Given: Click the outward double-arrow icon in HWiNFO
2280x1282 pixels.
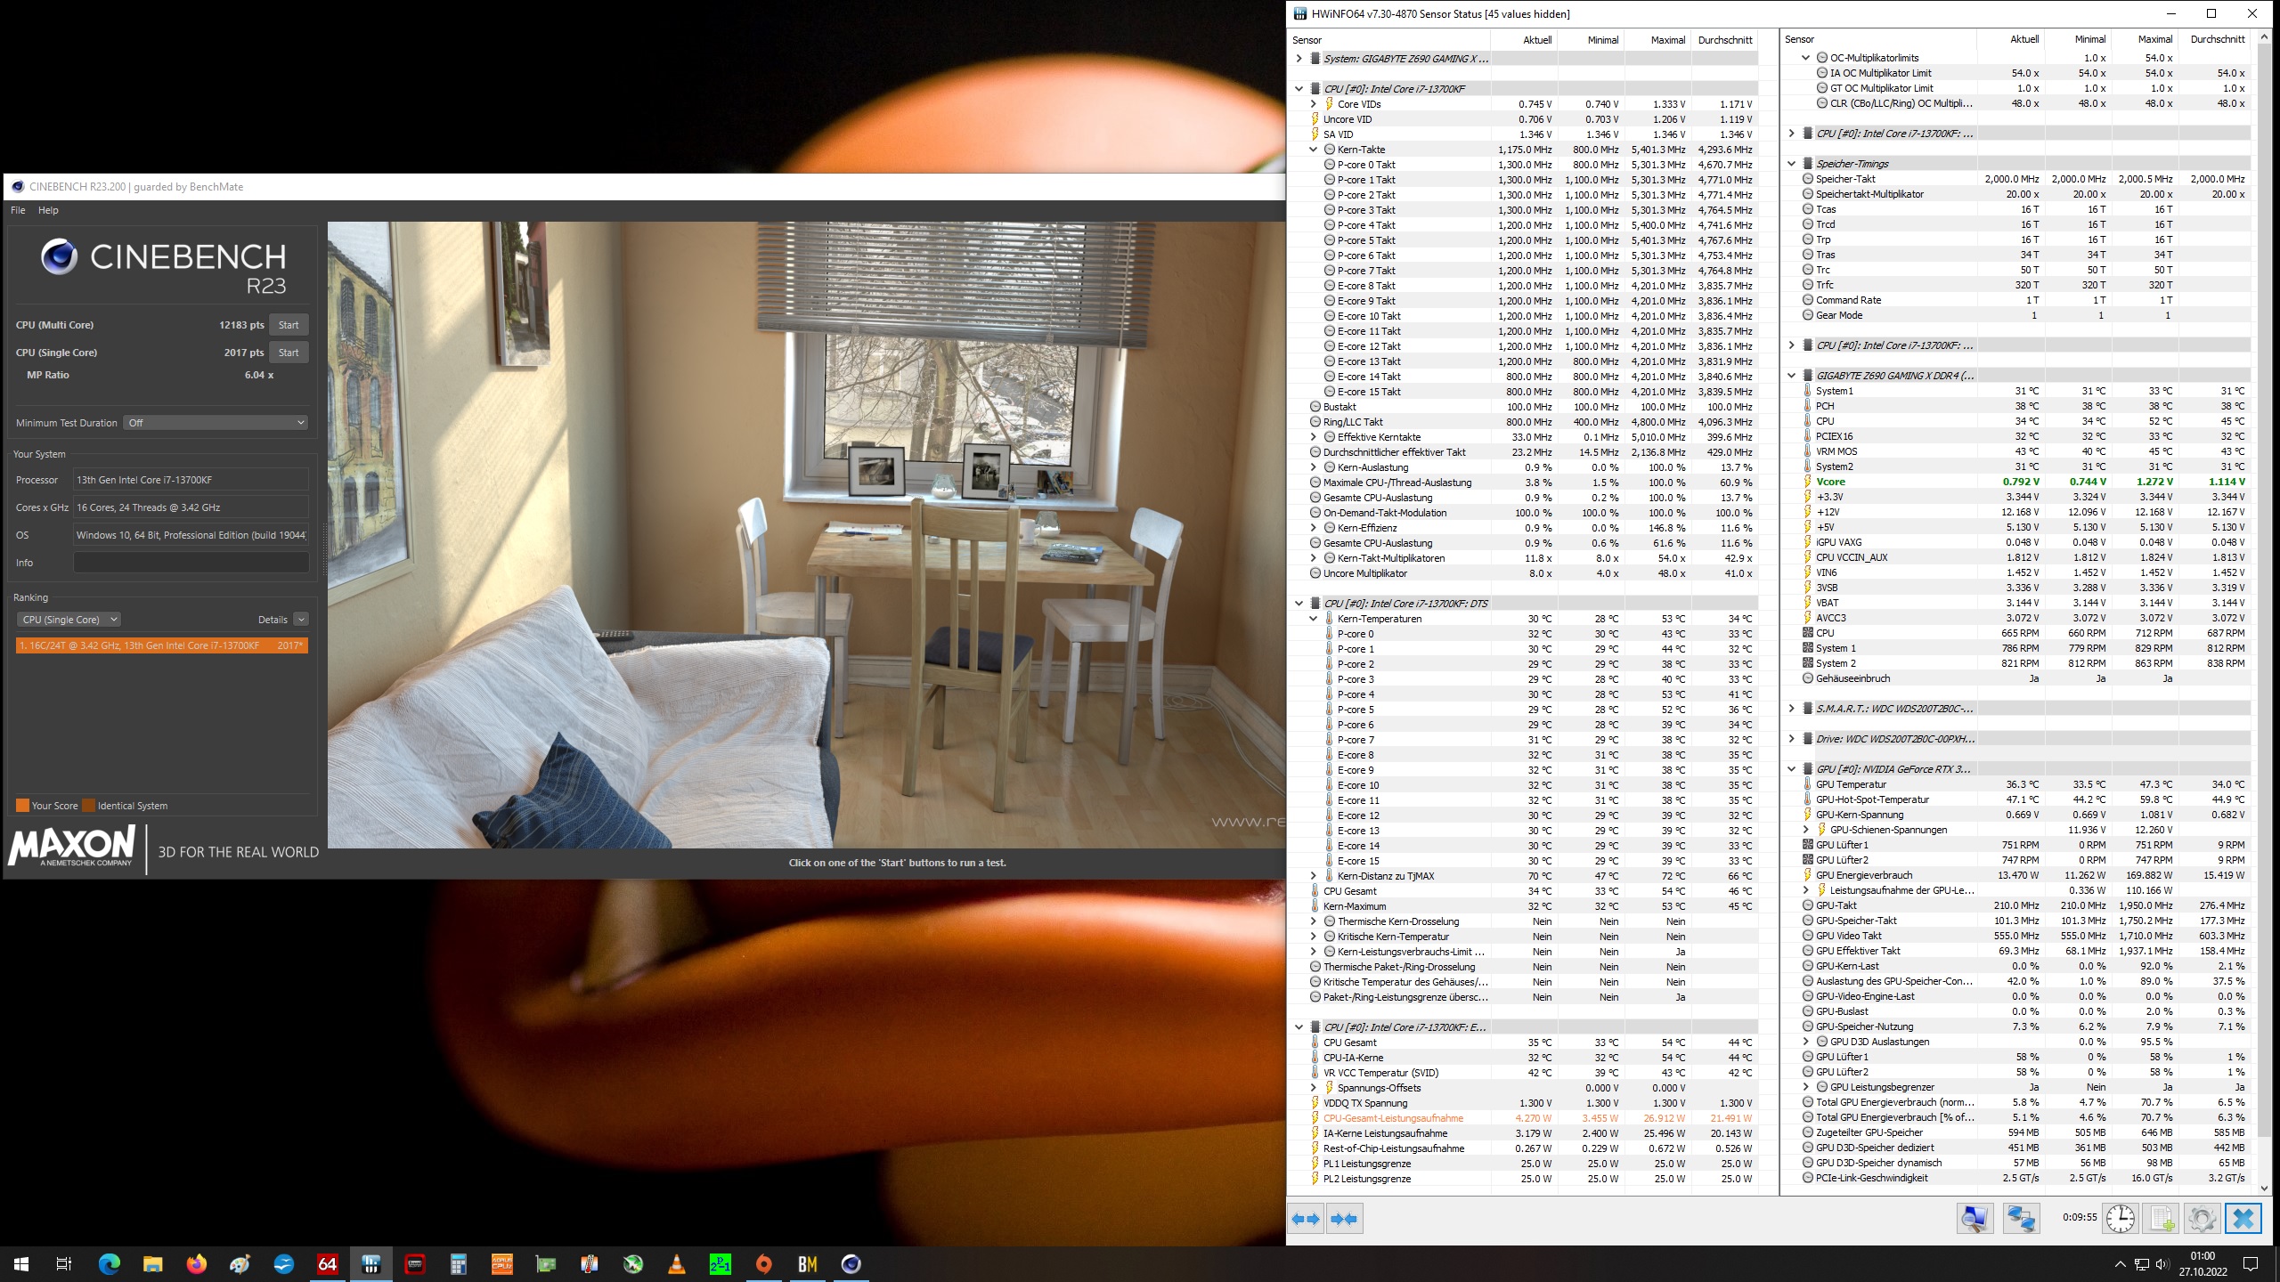Looking at the screenshot, I should [x=1307, y=1219].
